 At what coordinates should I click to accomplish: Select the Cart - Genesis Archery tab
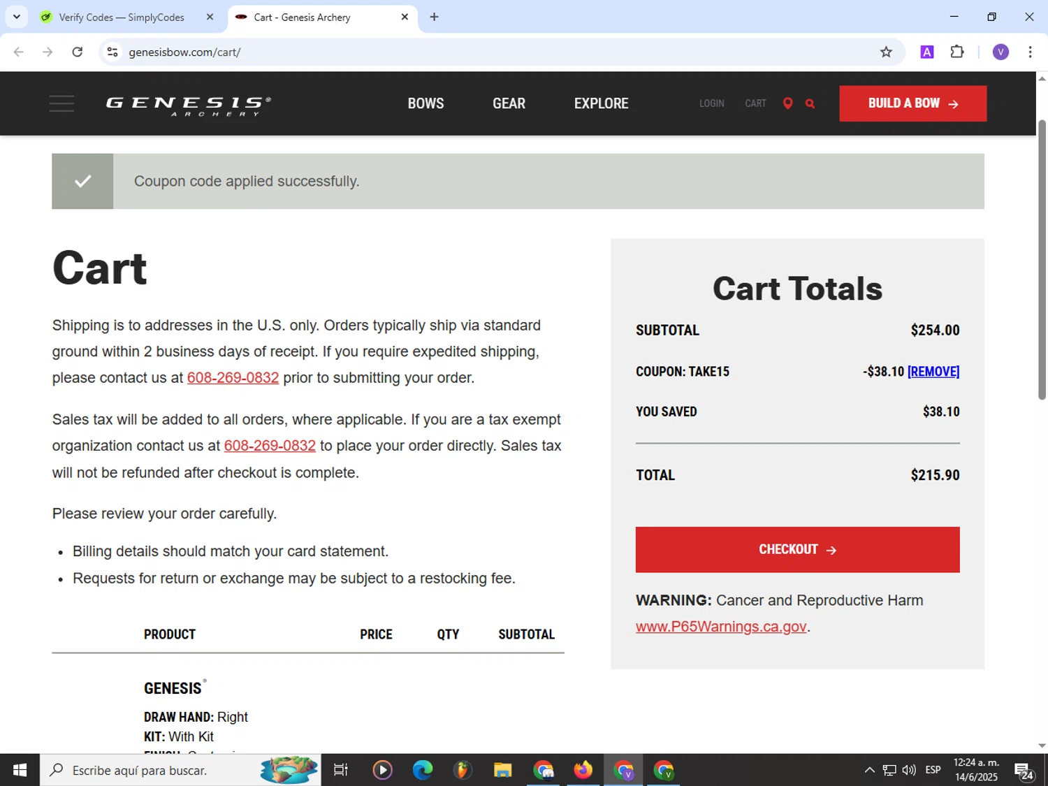tap(321, 17)
